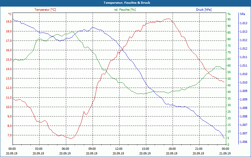Click green humidity axis tick 80

pyautogui.click(x=229, y=39)
